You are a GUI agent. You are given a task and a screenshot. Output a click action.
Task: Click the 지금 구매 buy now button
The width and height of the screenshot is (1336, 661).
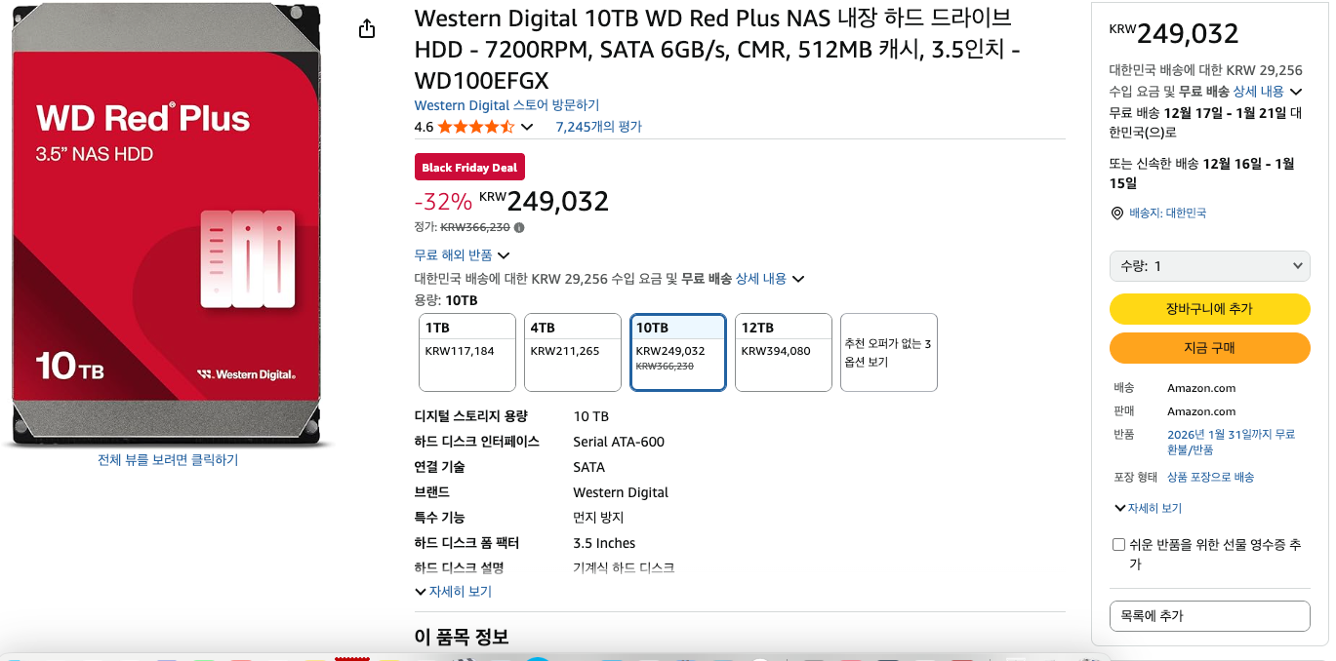(x=1209, y=348)
